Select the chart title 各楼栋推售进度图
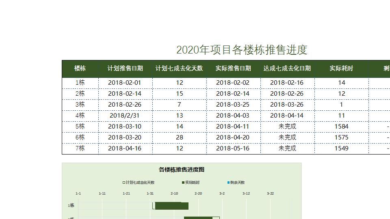390x219 pixels. point(181,170)
